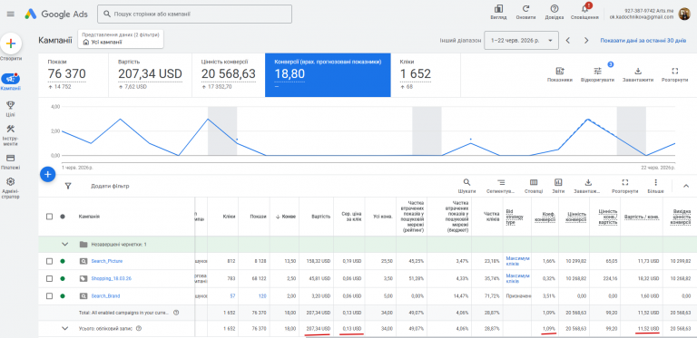The width and height of the screenshot is (697, 338).
Task: Click the 57 clicks link for Search_Brand
Action: coord(232,295)
